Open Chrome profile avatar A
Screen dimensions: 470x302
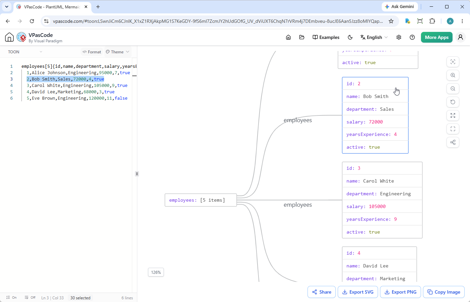(450, 21)
